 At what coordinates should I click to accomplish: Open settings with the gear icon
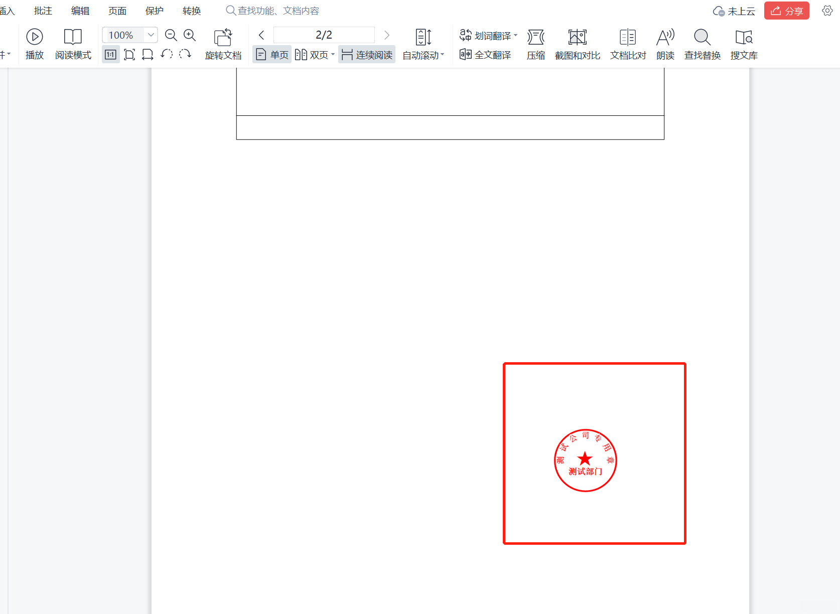827,11
